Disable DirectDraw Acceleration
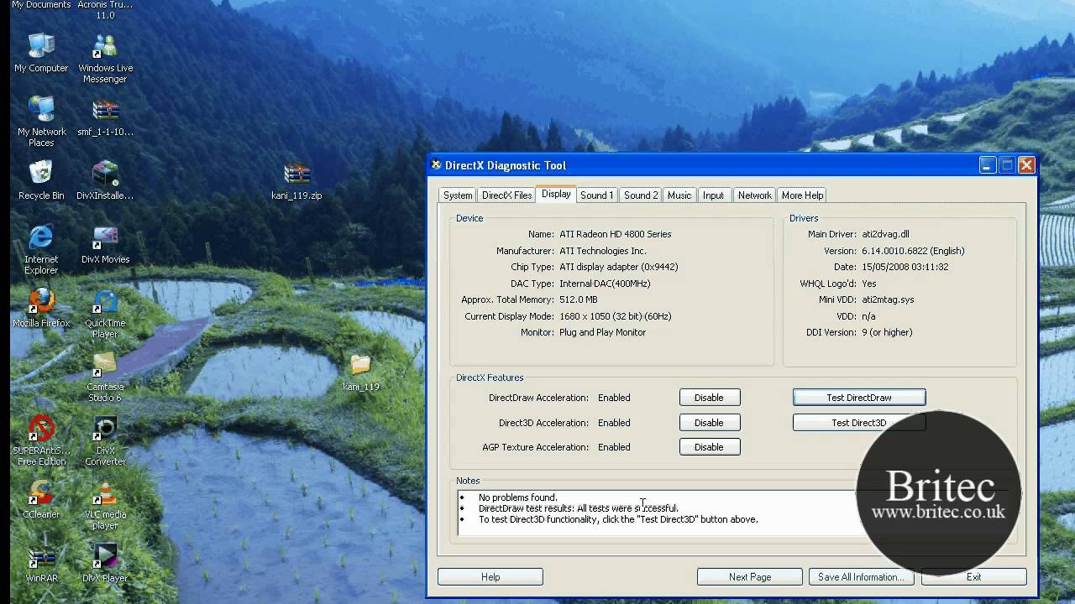 (x=709, y=398)
